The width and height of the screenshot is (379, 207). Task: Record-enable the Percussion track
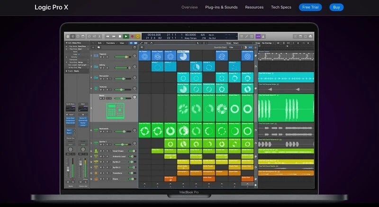coord(107,79)
